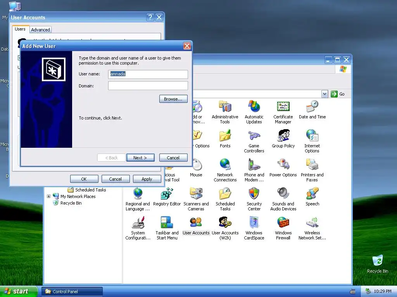Open Date and Time icon
This screenshot has width=397, height=297.
312,109
